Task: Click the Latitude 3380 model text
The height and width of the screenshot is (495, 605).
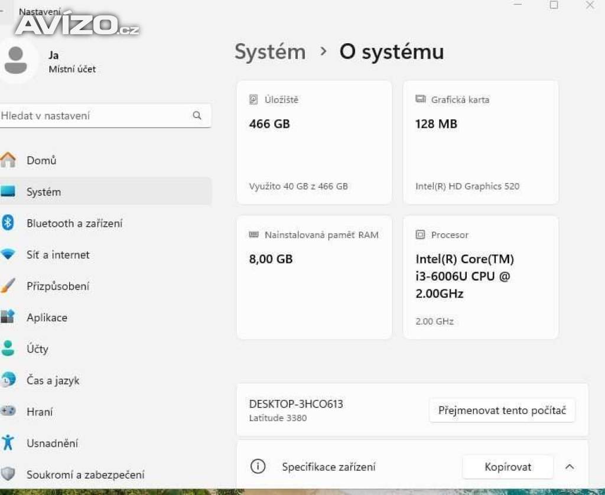Action: [278, 418]
